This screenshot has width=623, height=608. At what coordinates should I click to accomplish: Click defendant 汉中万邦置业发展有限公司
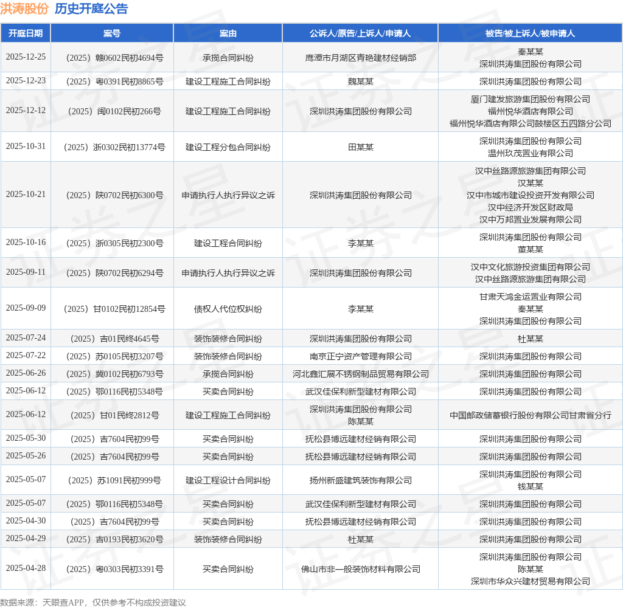[530, 219]
